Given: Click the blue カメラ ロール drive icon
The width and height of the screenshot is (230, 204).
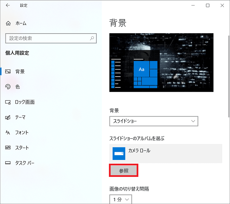Looking at the screenshot, I should tap(119, 154).
